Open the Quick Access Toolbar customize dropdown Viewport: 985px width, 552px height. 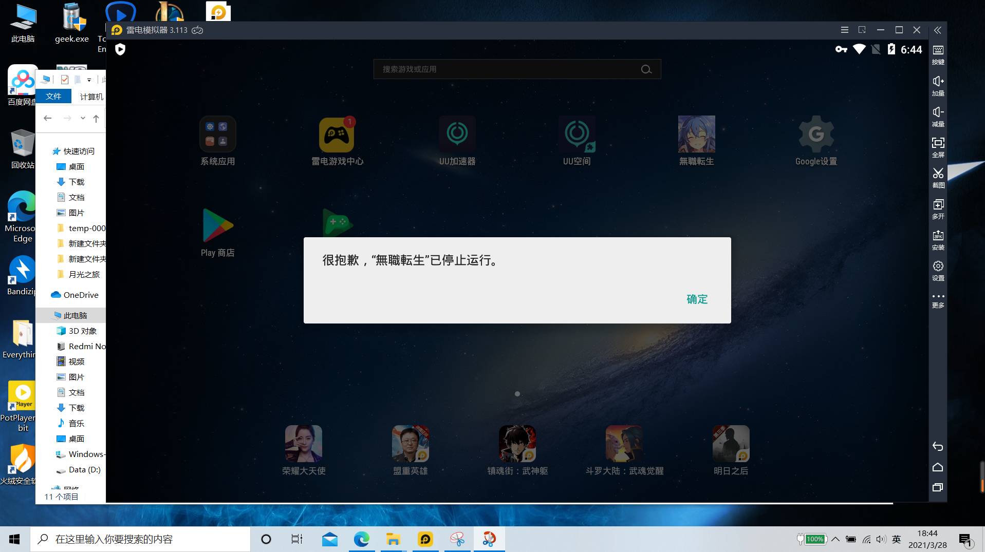pos(89,80)
